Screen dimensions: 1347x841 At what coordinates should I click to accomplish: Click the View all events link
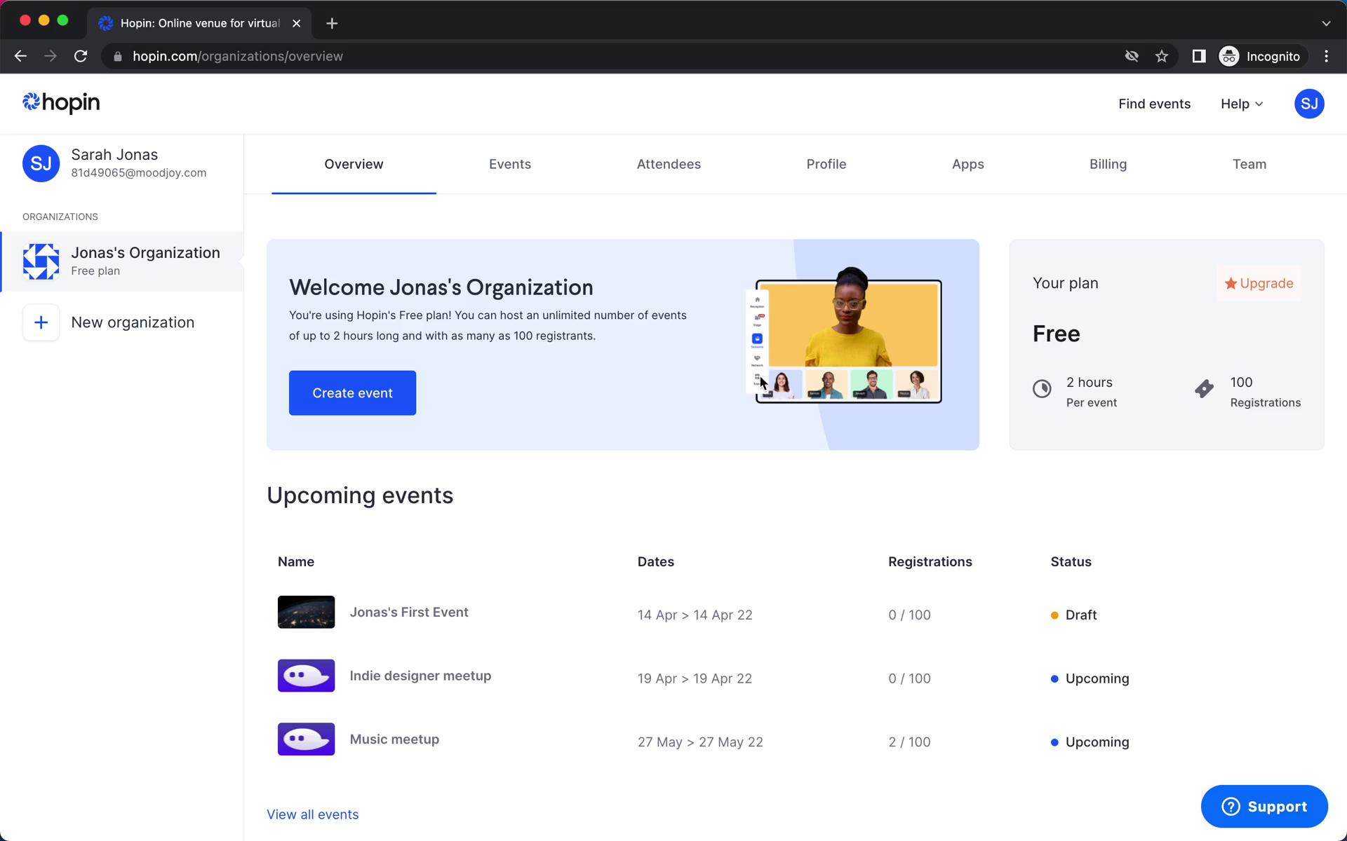coord(313,814)
